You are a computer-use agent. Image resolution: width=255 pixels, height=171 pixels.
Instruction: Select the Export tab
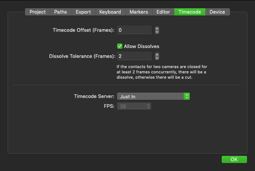click(x=83, y=12)
